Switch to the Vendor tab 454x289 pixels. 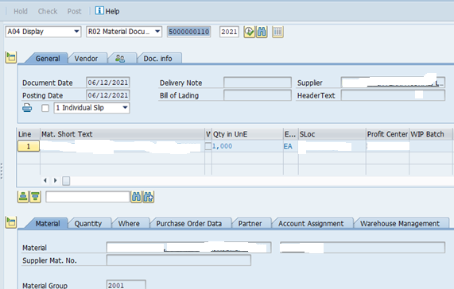(86, 59)
